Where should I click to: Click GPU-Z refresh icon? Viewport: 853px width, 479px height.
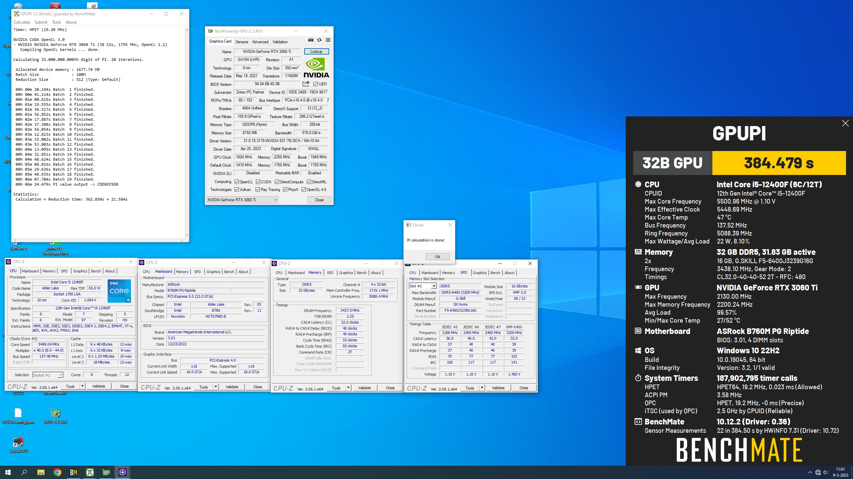[319, 40]
